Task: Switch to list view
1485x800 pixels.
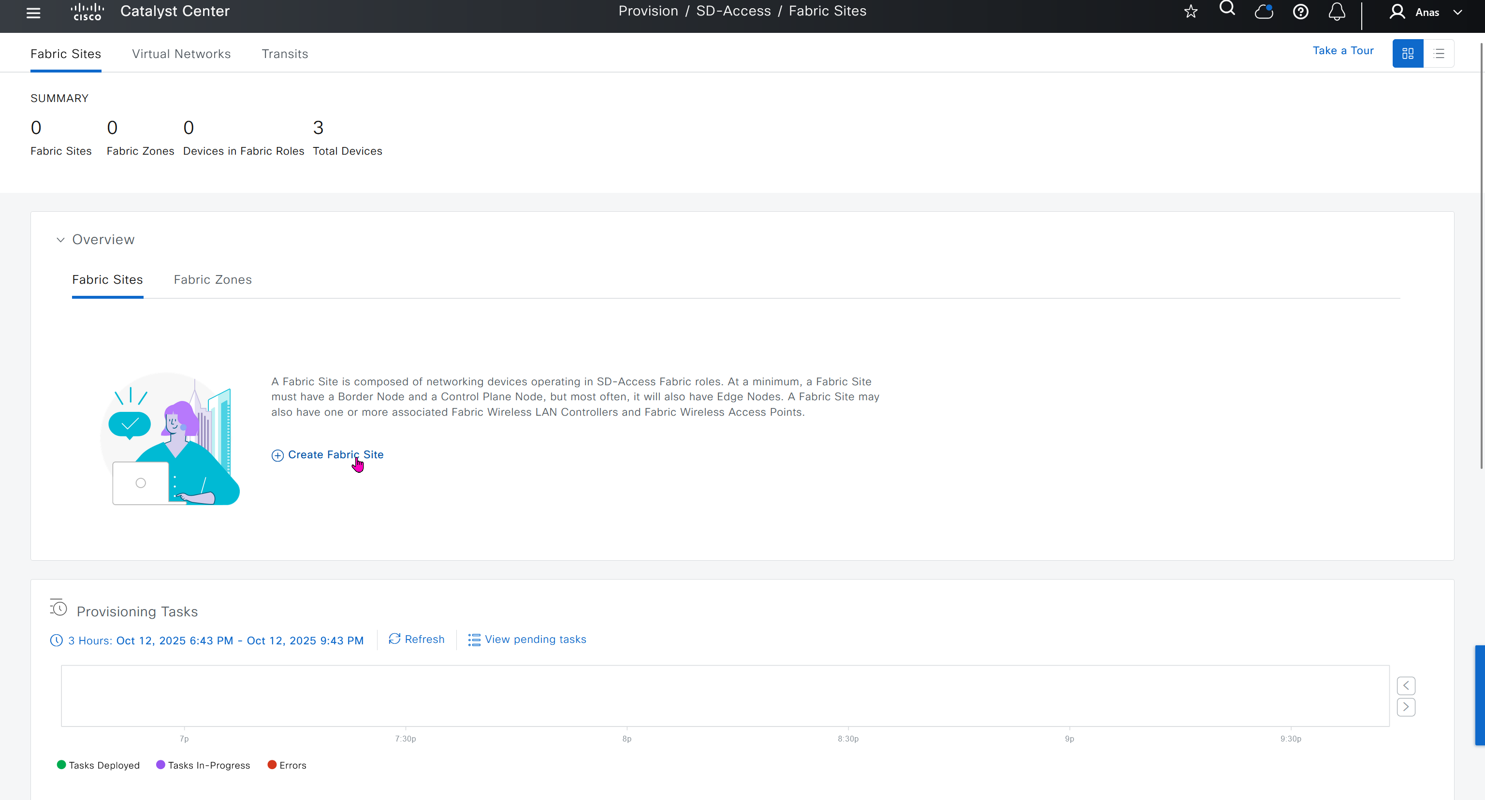Action: click(1438, 54)
